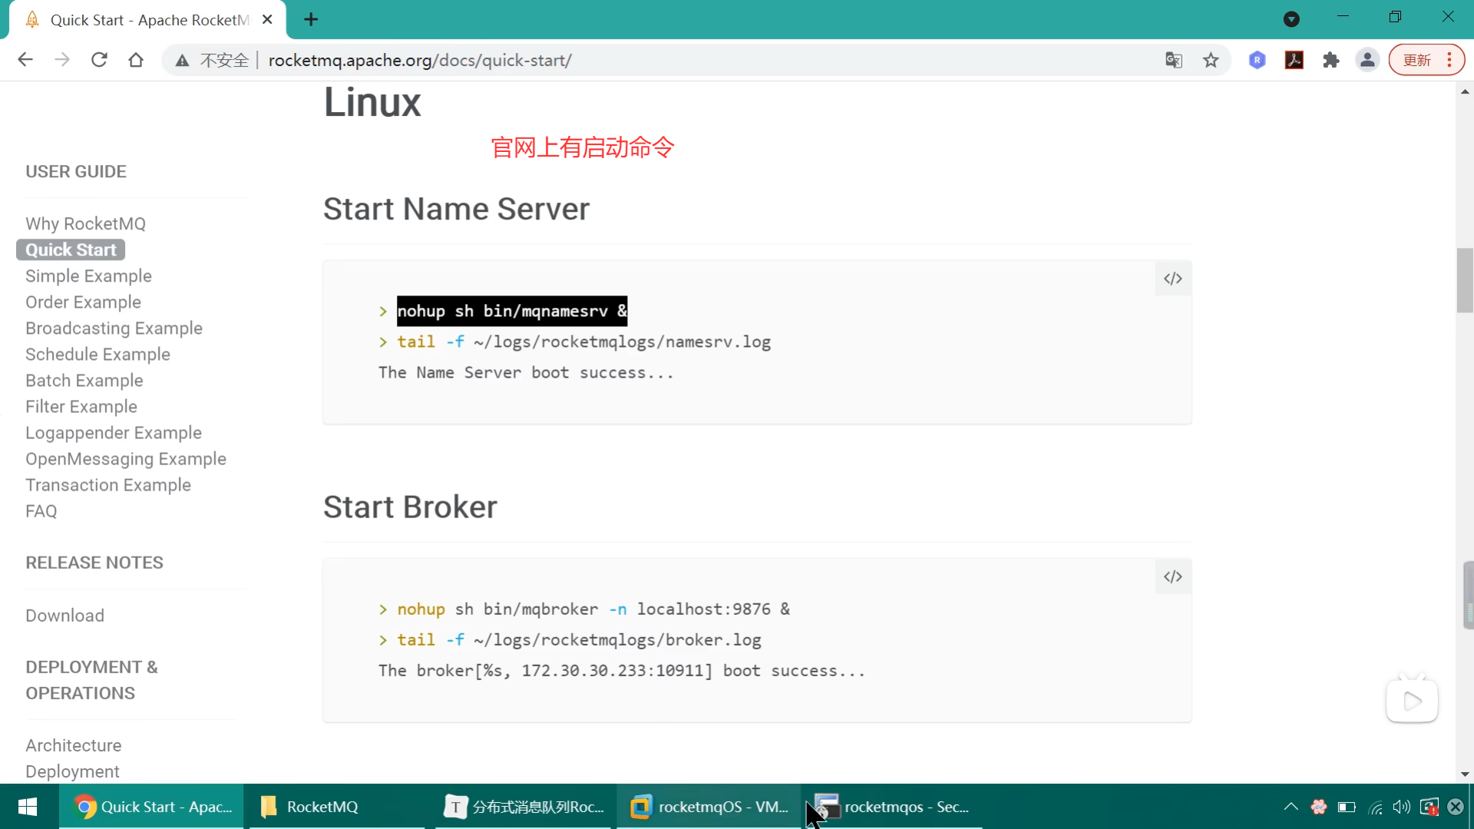Viewport: 1474px width, 829px height.
Task: Open the browser extensions puzzle icon
Action: (x=1330, y=60)
